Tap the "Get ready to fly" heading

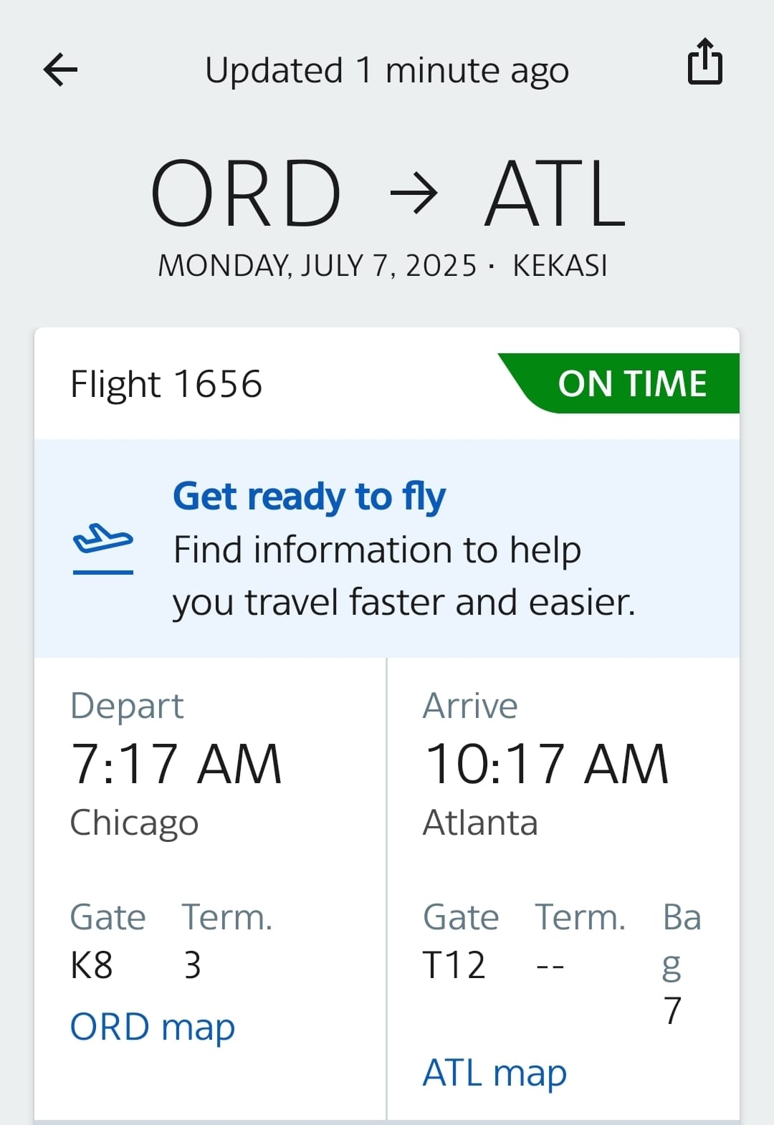pos(309,497)
